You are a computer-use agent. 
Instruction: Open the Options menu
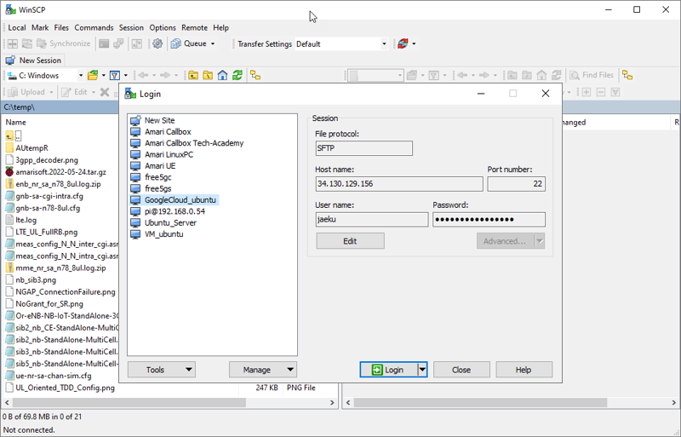coord(163,28)
